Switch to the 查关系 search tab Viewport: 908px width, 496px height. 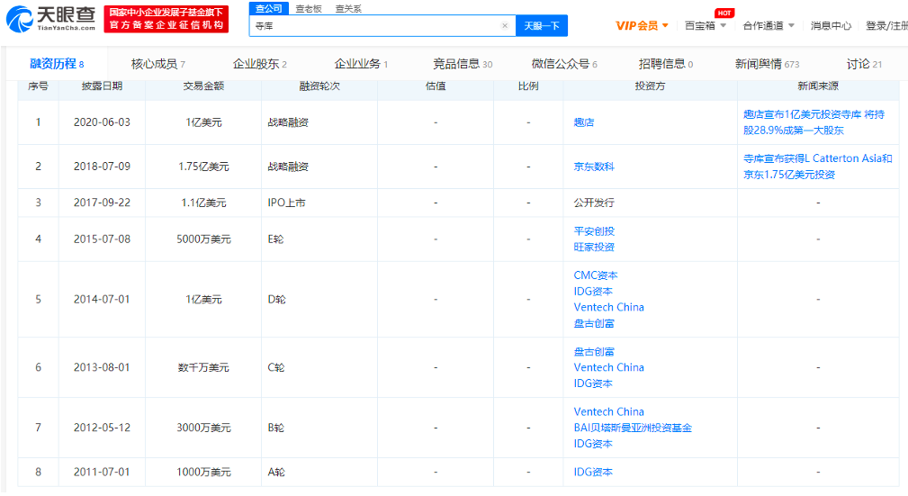348,9
